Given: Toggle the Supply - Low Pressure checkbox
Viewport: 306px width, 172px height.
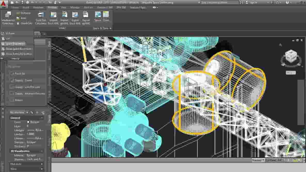Looking at the screenshot, I should (x=12, y=87).
